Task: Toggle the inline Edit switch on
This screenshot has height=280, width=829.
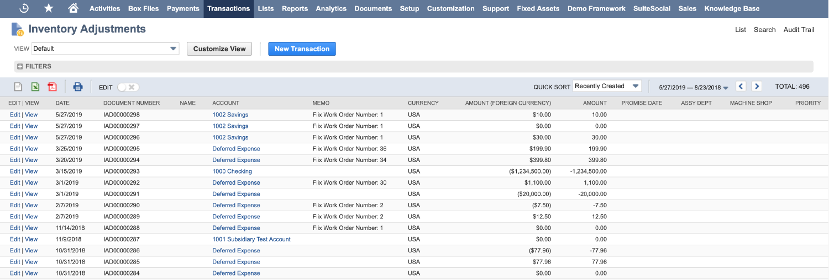Action: pos(128,87)
